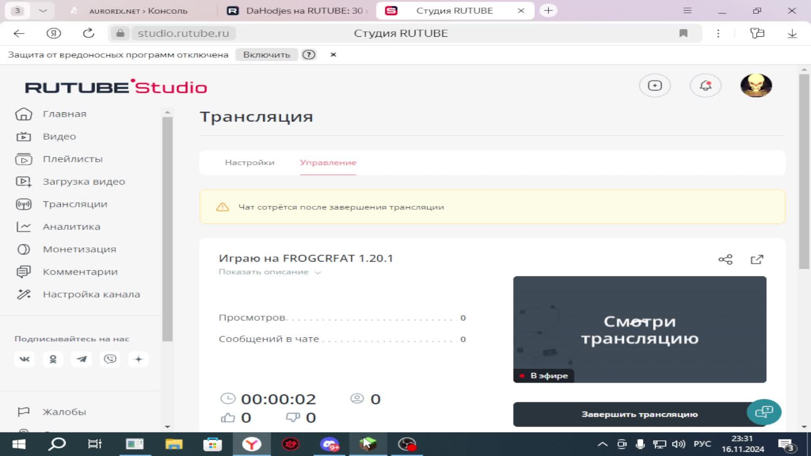
Task: Click the protection help question icon
Action: (x=309, y=54)
